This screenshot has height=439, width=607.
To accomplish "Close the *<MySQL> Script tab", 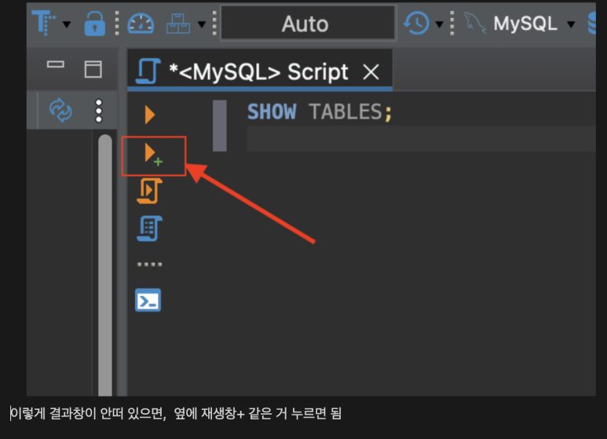I will point(371,72).
